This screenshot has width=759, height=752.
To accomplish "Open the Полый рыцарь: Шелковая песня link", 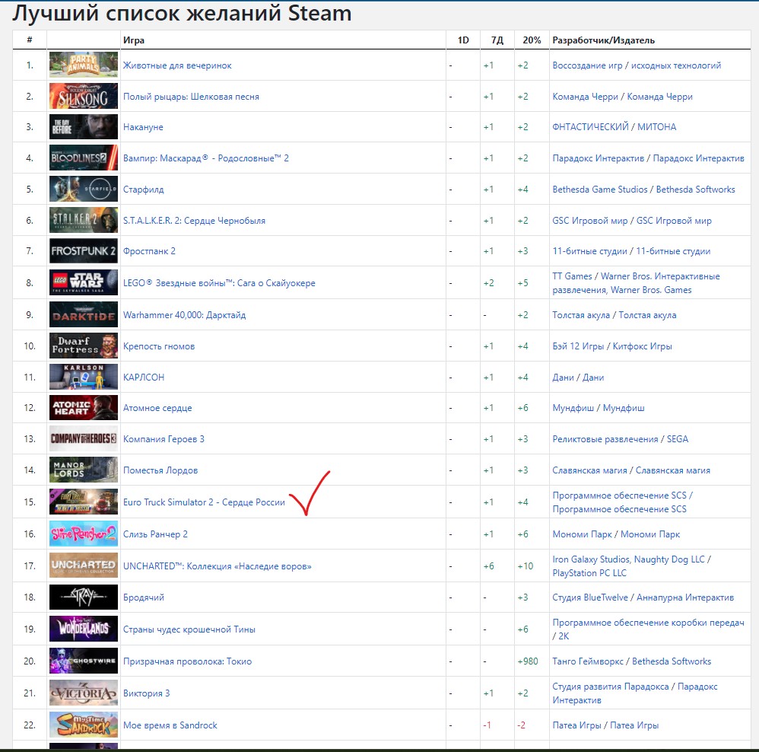I will (x=191, y=97).
